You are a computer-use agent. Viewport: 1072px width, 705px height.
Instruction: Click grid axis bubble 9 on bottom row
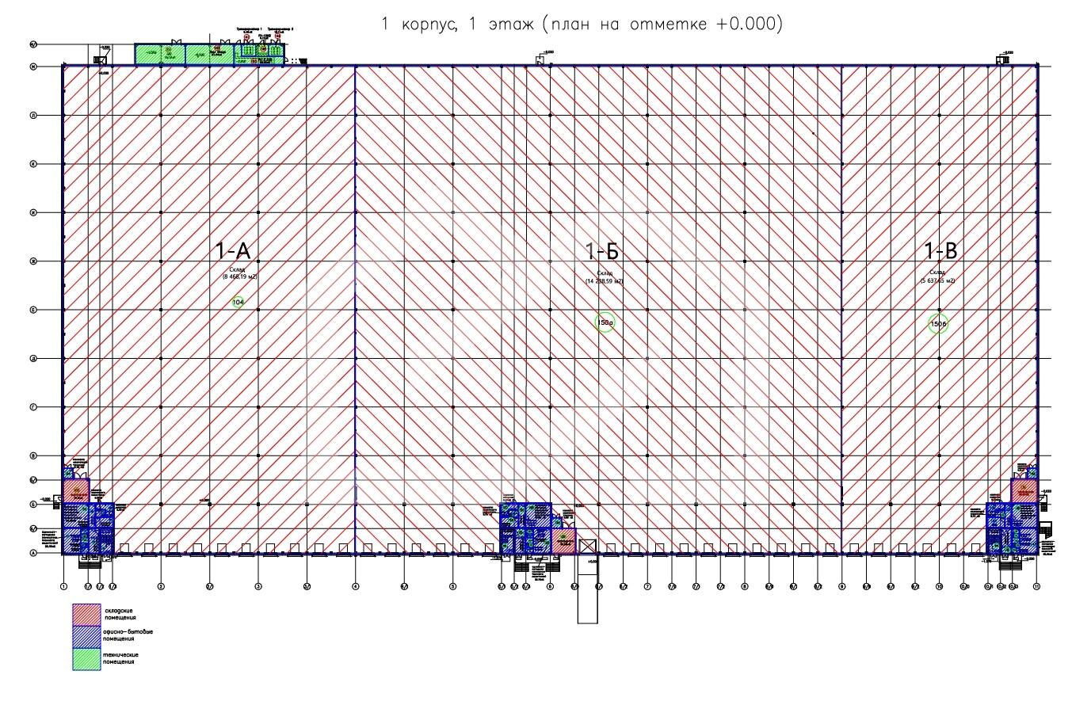click(841, 586)
